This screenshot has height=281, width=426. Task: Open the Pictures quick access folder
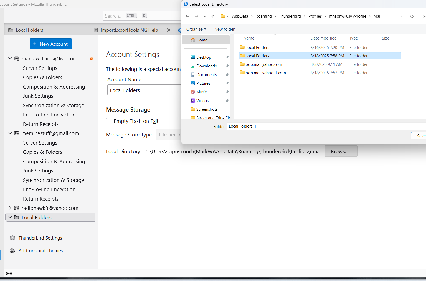point(203,83)
